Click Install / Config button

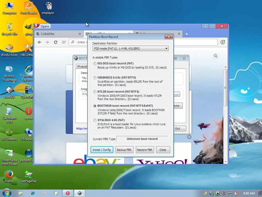102,150
